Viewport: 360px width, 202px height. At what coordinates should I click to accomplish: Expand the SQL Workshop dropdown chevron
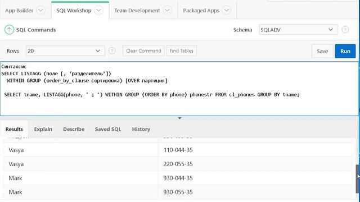(x=99, y=10)
